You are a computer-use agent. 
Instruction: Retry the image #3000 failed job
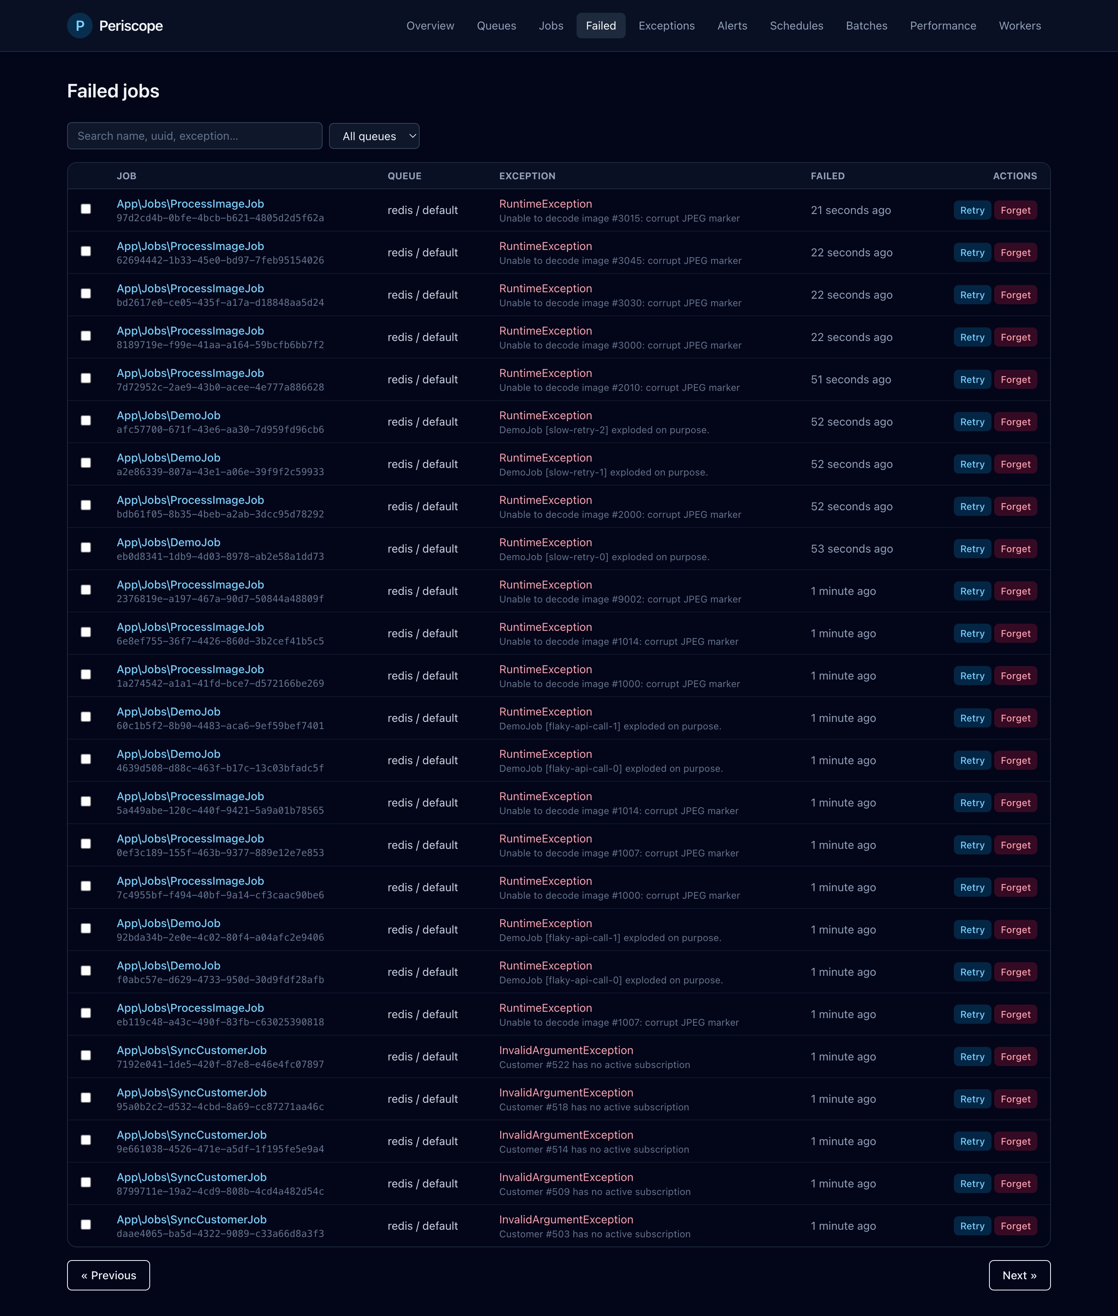[971, 337]
